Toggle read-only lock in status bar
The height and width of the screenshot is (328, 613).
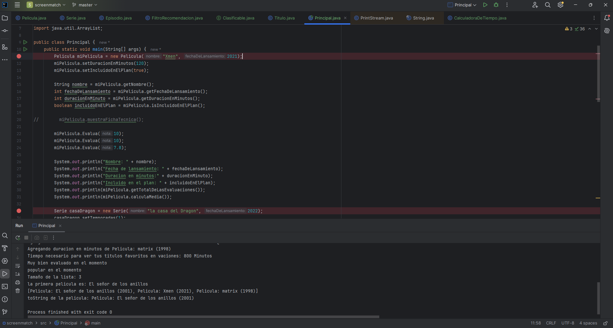pyautogui.click(x=605, y=323)
